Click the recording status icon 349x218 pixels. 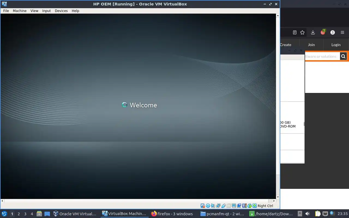tap(239, 206)
